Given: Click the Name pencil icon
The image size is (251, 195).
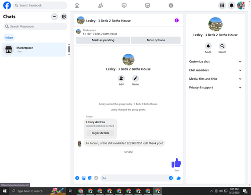Looking at the screenshot, I should (136, 78).
